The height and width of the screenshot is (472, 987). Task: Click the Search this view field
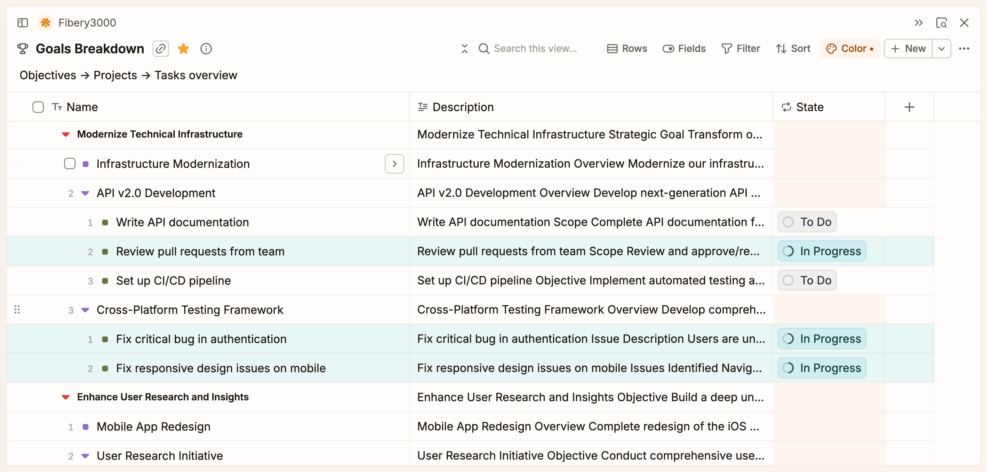(535, 49)
